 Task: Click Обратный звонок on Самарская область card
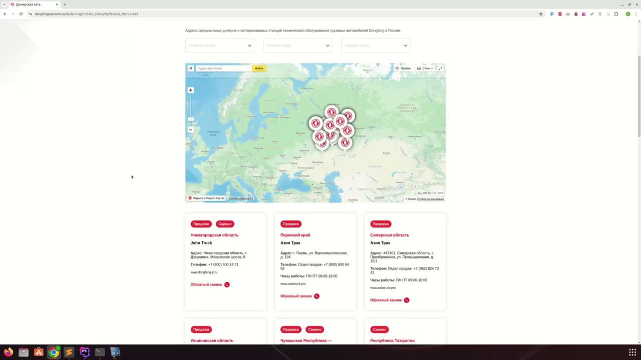point(386,300)
